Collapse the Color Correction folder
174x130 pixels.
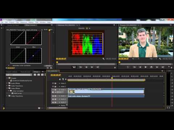tap(8, 91)
